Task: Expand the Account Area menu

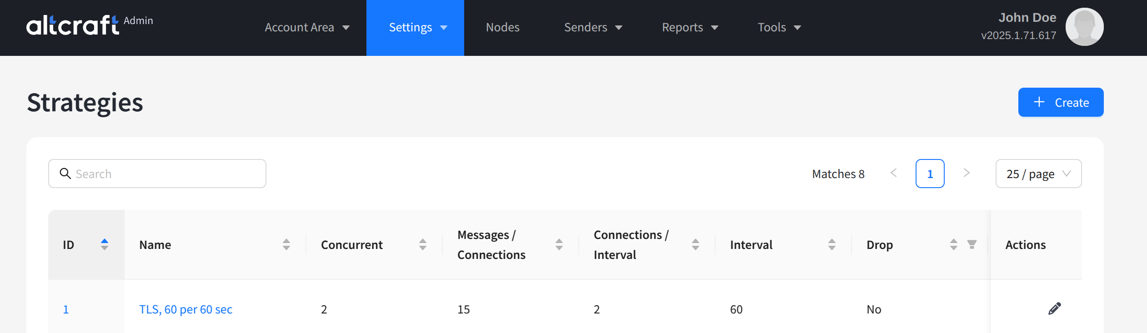Action: [307, 28]
